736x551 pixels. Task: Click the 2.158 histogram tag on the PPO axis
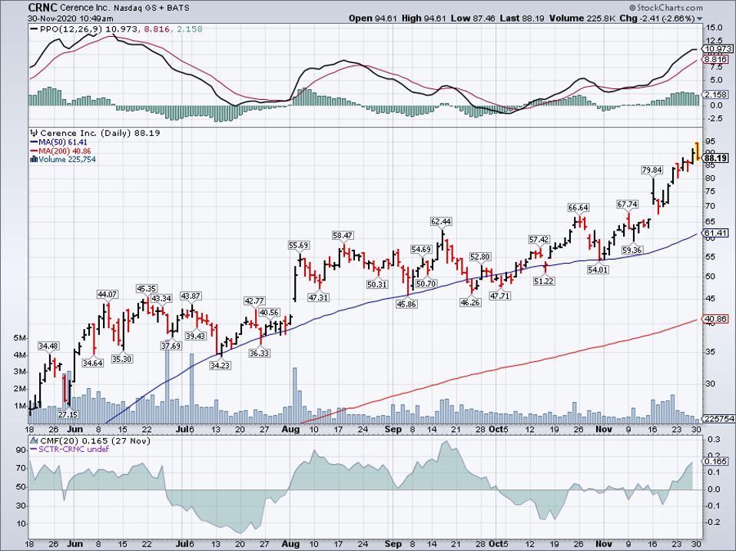pyautogui.click(x=715, y=95)
